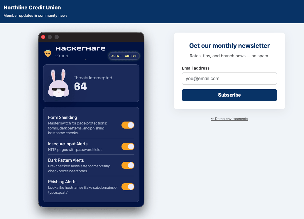Click the Dark Pattern Alerts label

[66, 160]
